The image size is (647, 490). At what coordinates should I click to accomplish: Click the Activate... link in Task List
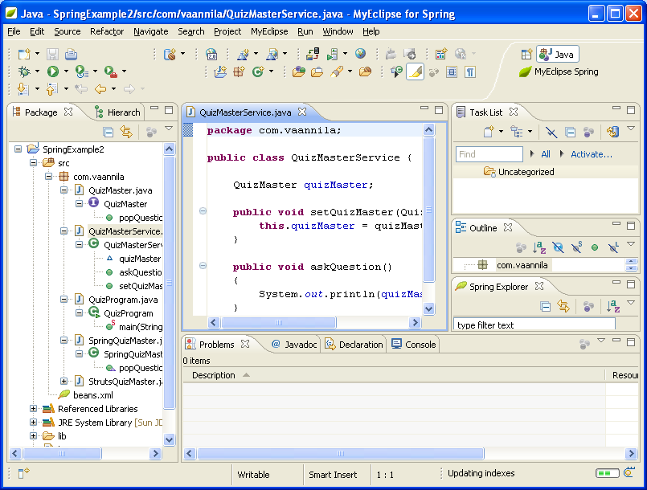(592, 154)
